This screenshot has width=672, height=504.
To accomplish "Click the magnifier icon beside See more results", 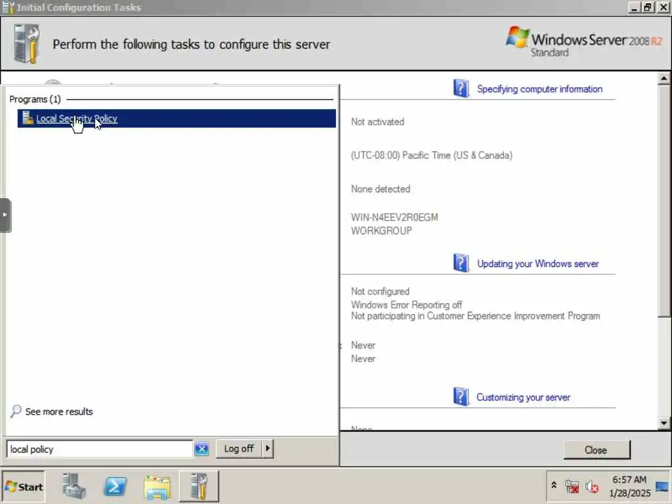I will 16,411.
